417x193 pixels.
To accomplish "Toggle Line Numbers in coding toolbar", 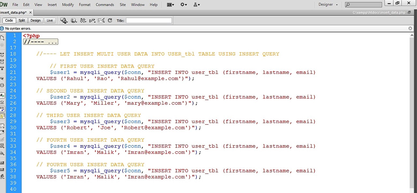I will (x=2, y=95).
